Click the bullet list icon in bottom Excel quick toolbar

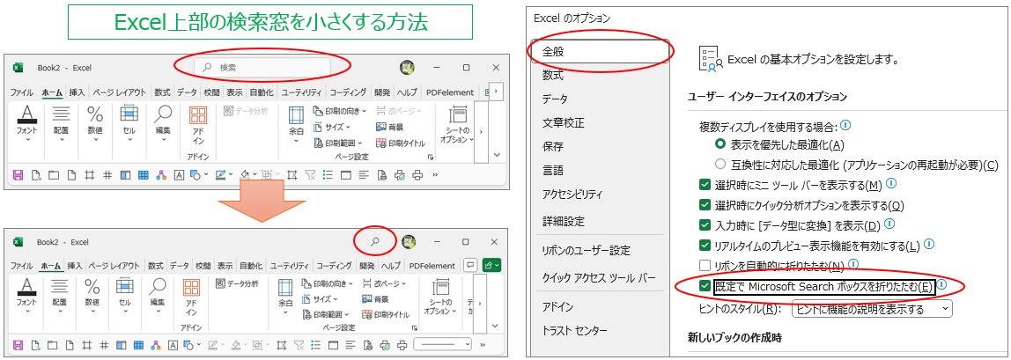316,345
